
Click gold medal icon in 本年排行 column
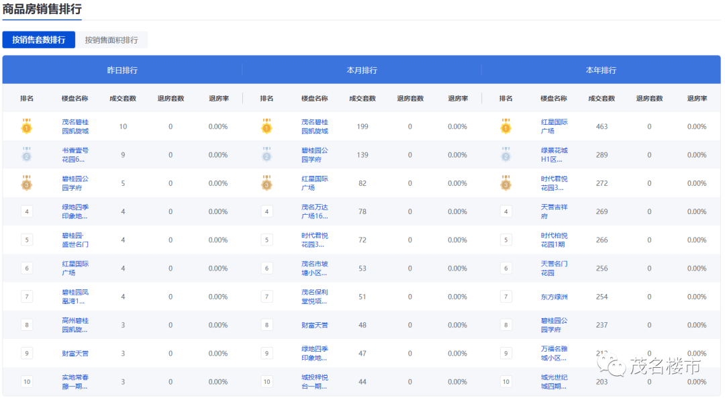point(506,126)
